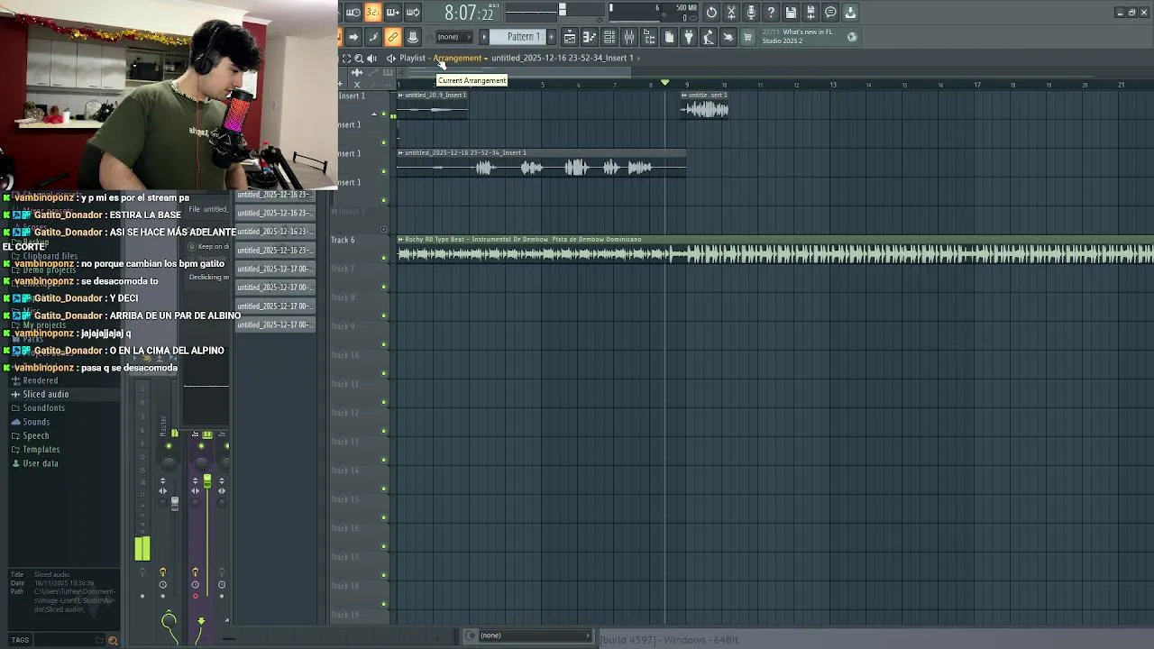The height and width of the screenshot is (649, 1154).
Task: Open the mixer toolbar icon
Action: click(x=629, y=37)
